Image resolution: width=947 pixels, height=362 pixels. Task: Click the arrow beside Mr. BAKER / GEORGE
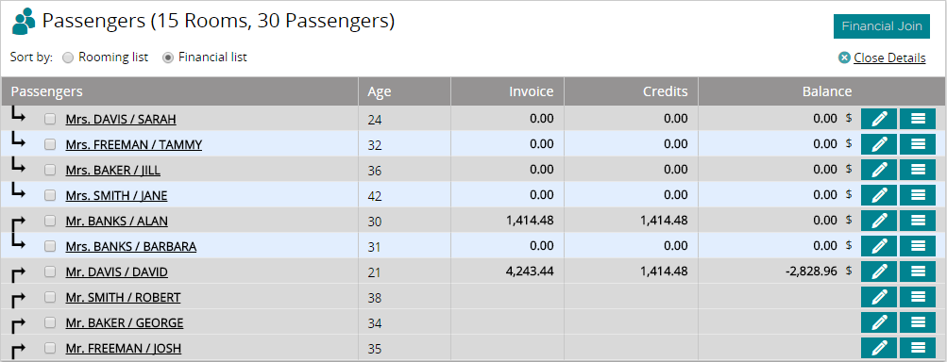pyautogui.click(x=18, y=325)
